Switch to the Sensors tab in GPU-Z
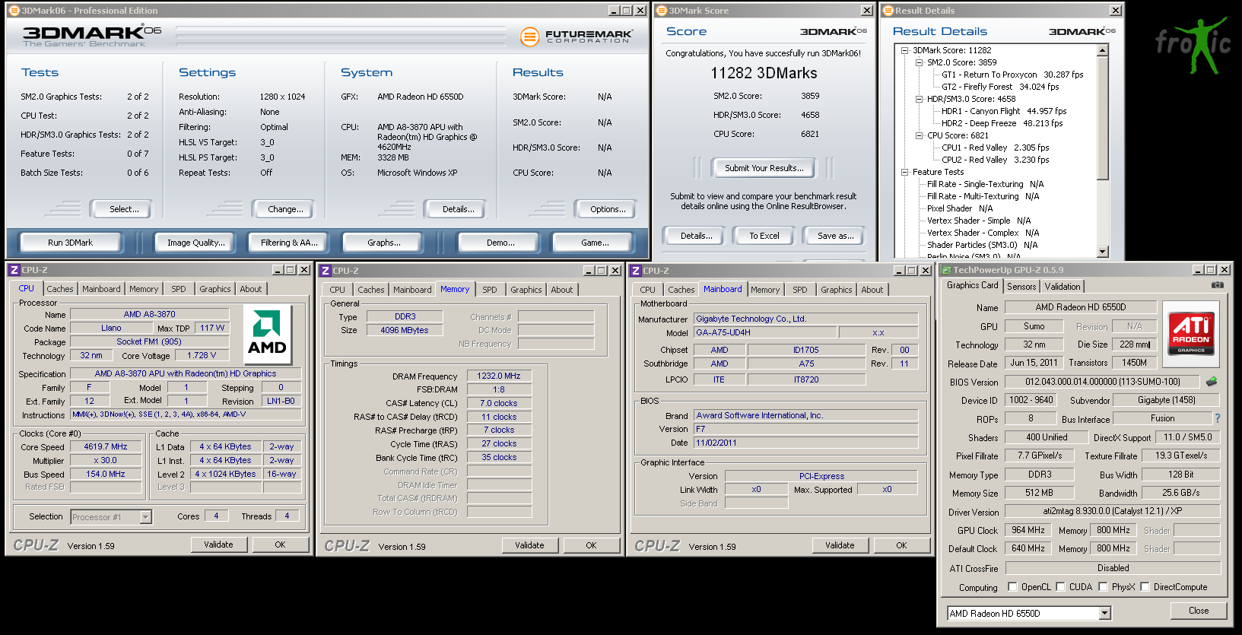 (1021, 287)
